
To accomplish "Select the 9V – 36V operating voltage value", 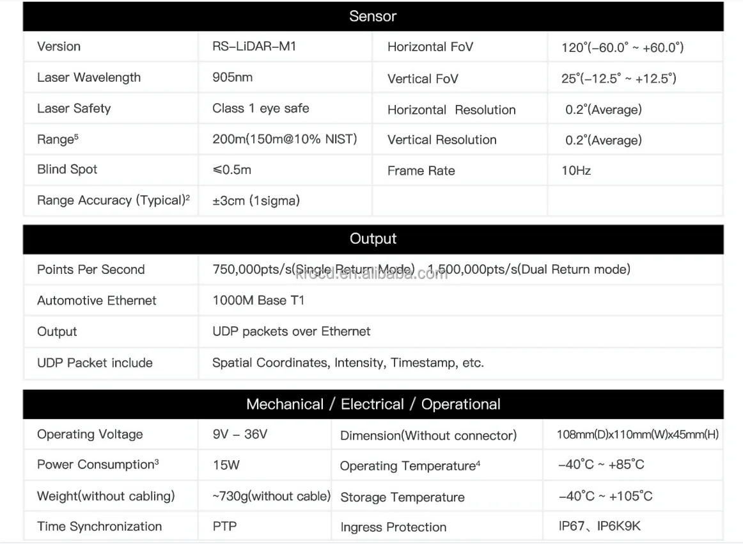I will (240, 435).
